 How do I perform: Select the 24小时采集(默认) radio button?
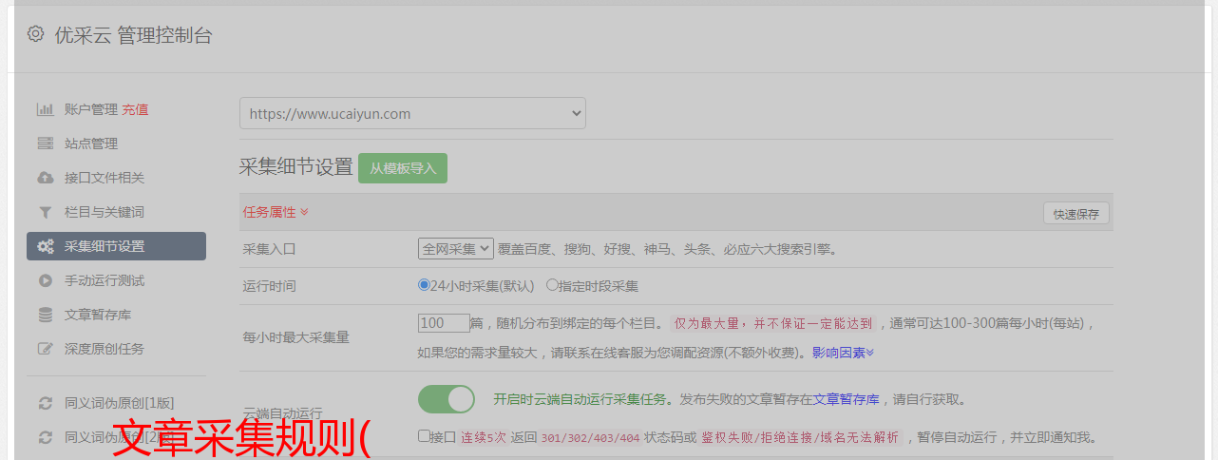[424, 285]
